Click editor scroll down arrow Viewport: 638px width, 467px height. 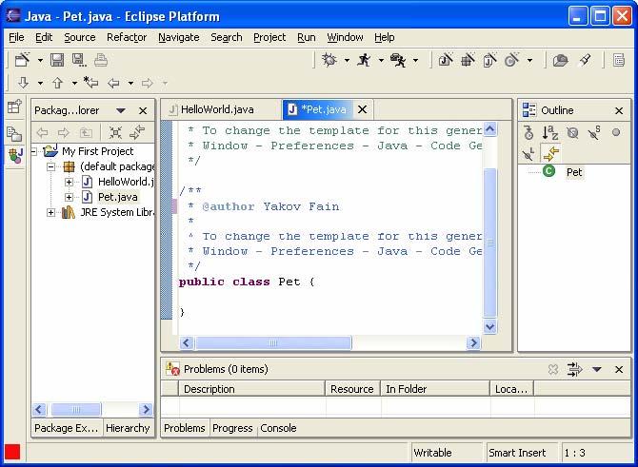tap(489, 326)
